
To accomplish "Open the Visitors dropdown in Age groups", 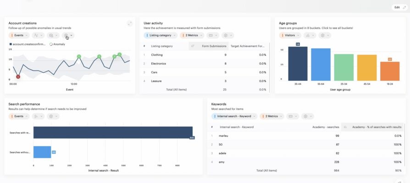I will [289, 35].
